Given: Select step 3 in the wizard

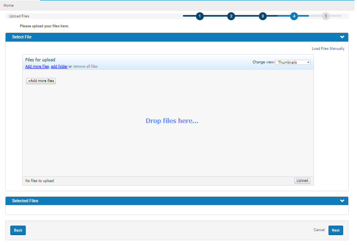Looking at the screenshot, I should (x=263, y=16).
